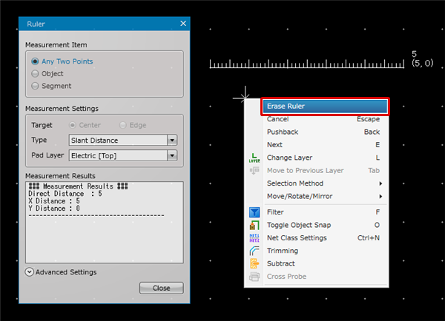The height and width of the screenshot is (321, 445).
Task: Click the Toggle Object Snap icon
Action: point(254,225)
